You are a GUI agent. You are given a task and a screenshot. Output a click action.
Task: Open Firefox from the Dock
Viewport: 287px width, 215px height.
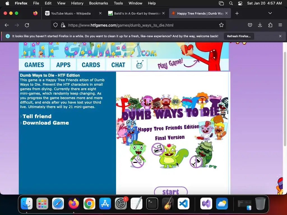74,204
